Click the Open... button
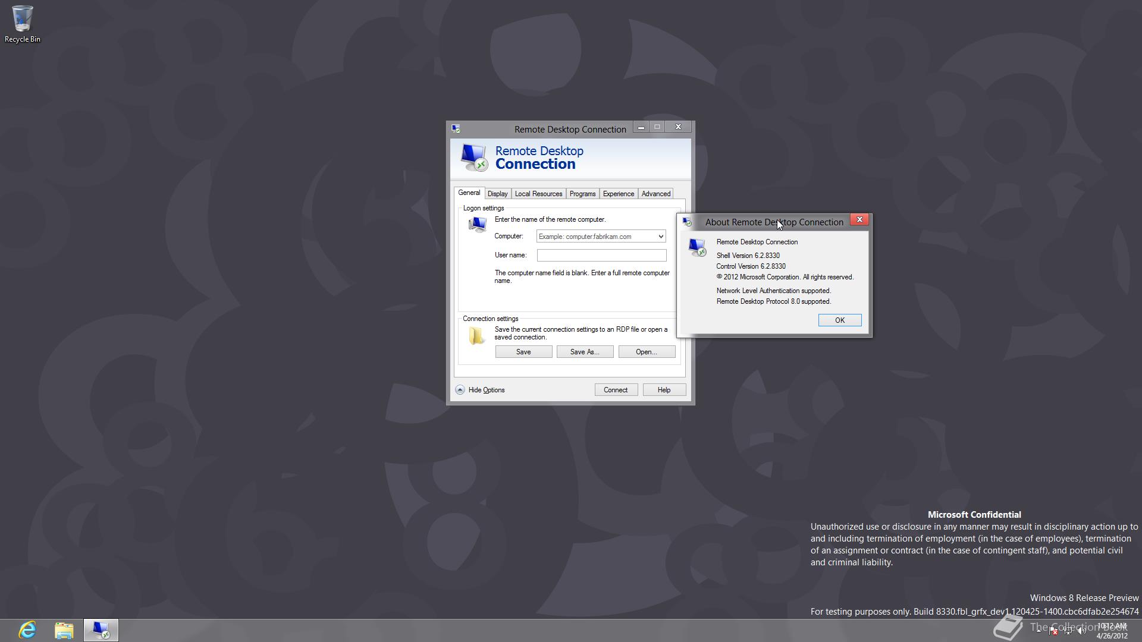This screenshot has width=1142, height=642. (x=647, y=352)
